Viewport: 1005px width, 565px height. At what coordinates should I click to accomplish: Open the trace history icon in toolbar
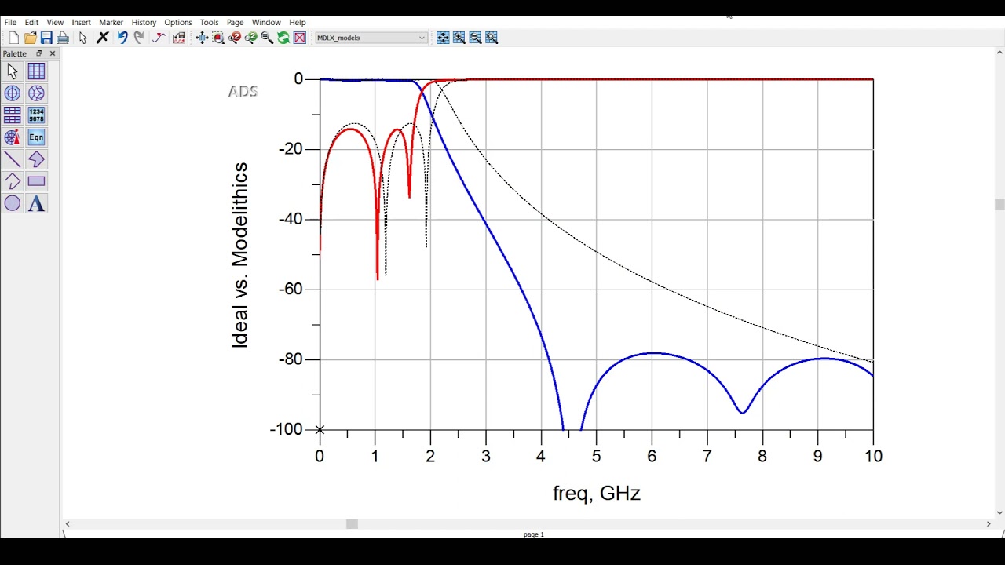point(179,38)
